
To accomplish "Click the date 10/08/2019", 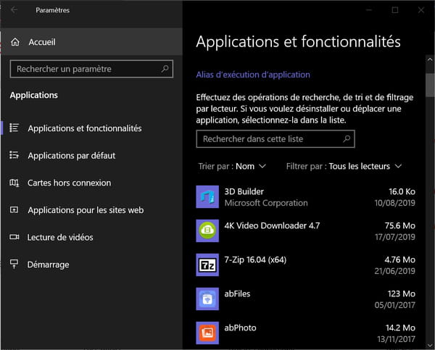I will (x=395, y=203).
